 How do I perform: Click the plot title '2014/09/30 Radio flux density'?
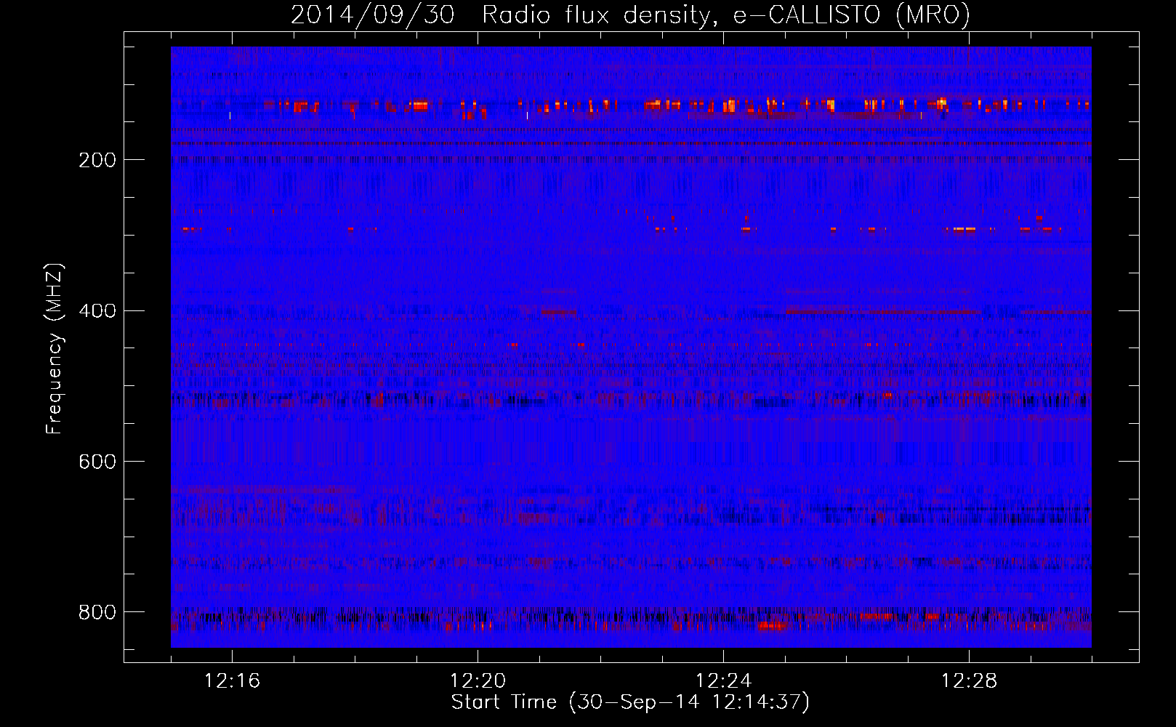(x=630, y=15)
